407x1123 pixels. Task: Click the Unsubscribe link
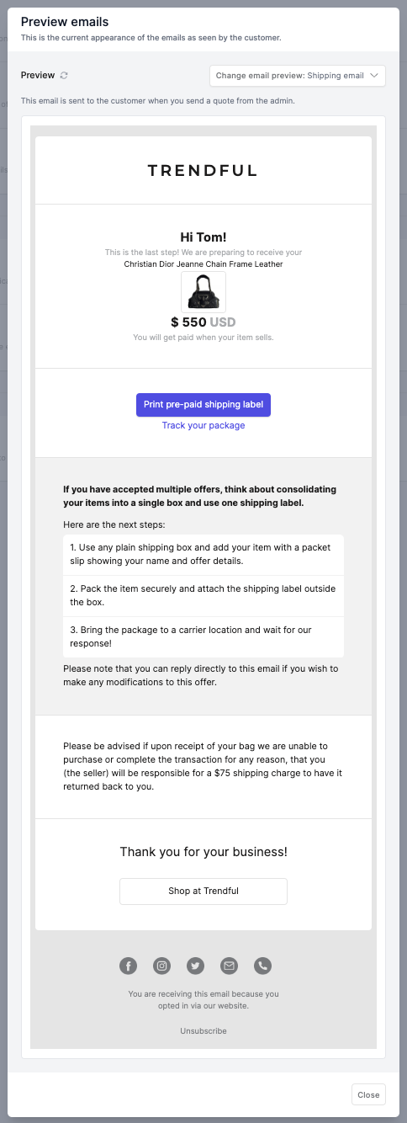[x=203, y=1031]
